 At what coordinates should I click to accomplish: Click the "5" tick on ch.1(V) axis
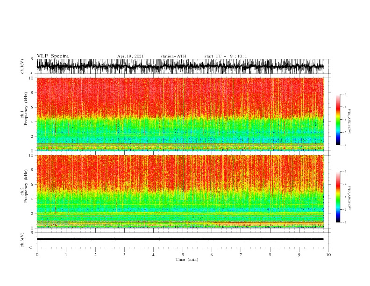32,59
